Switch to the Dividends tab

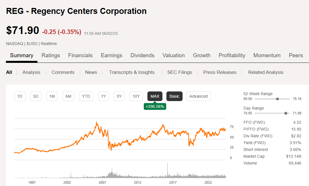tap(142, 55)
